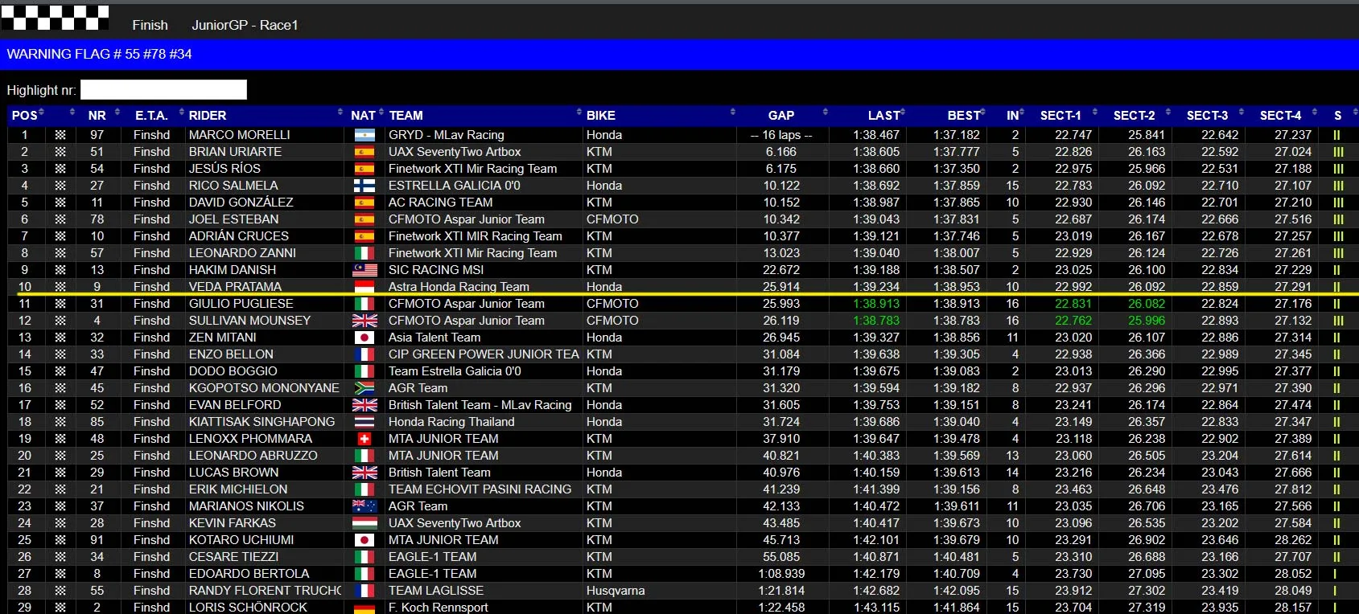Select rider Brian Uriarte's name
Viewport: 1359px width, 614px height.
click(235, 152)
